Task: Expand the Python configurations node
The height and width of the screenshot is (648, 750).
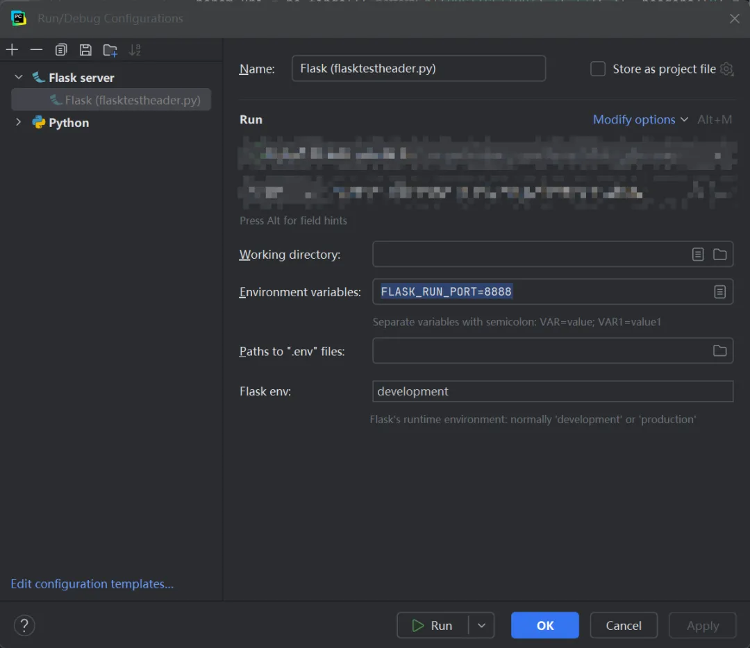Action: (19, 122)
